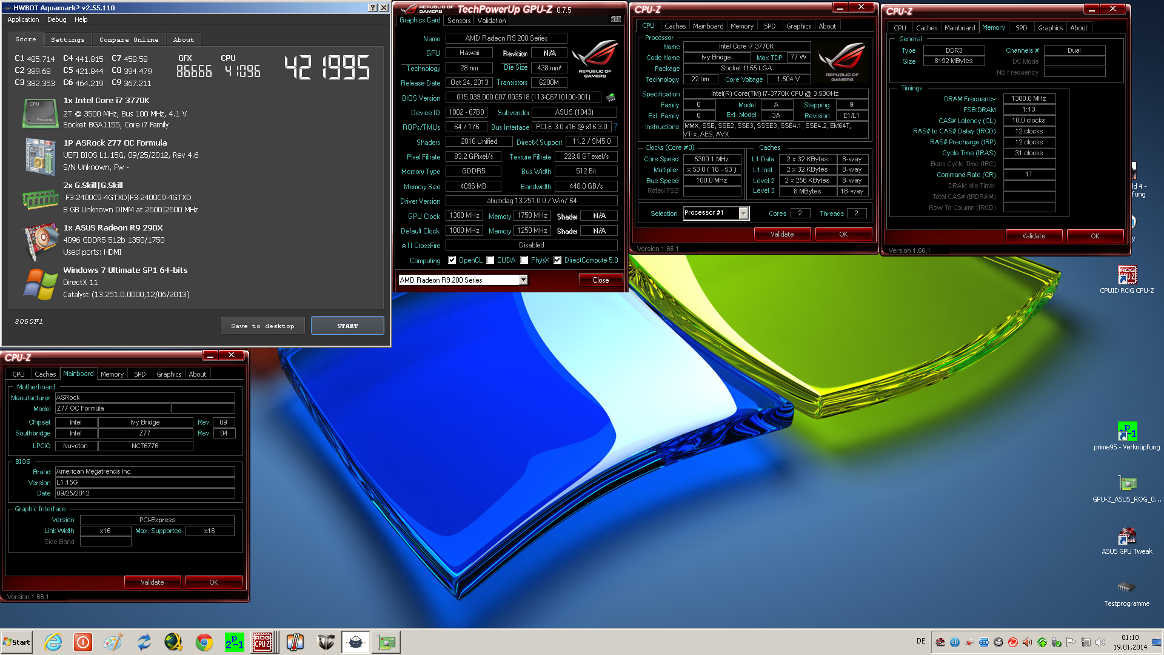Switch to the GPU-Z graphics card taskbar button
Image resolution: width=1164 pixels, height=655 pixels.
pyautogui.click(x=386, y=642)
